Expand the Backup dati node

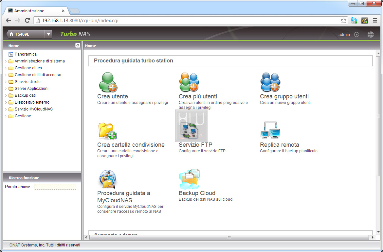(6, 95)
